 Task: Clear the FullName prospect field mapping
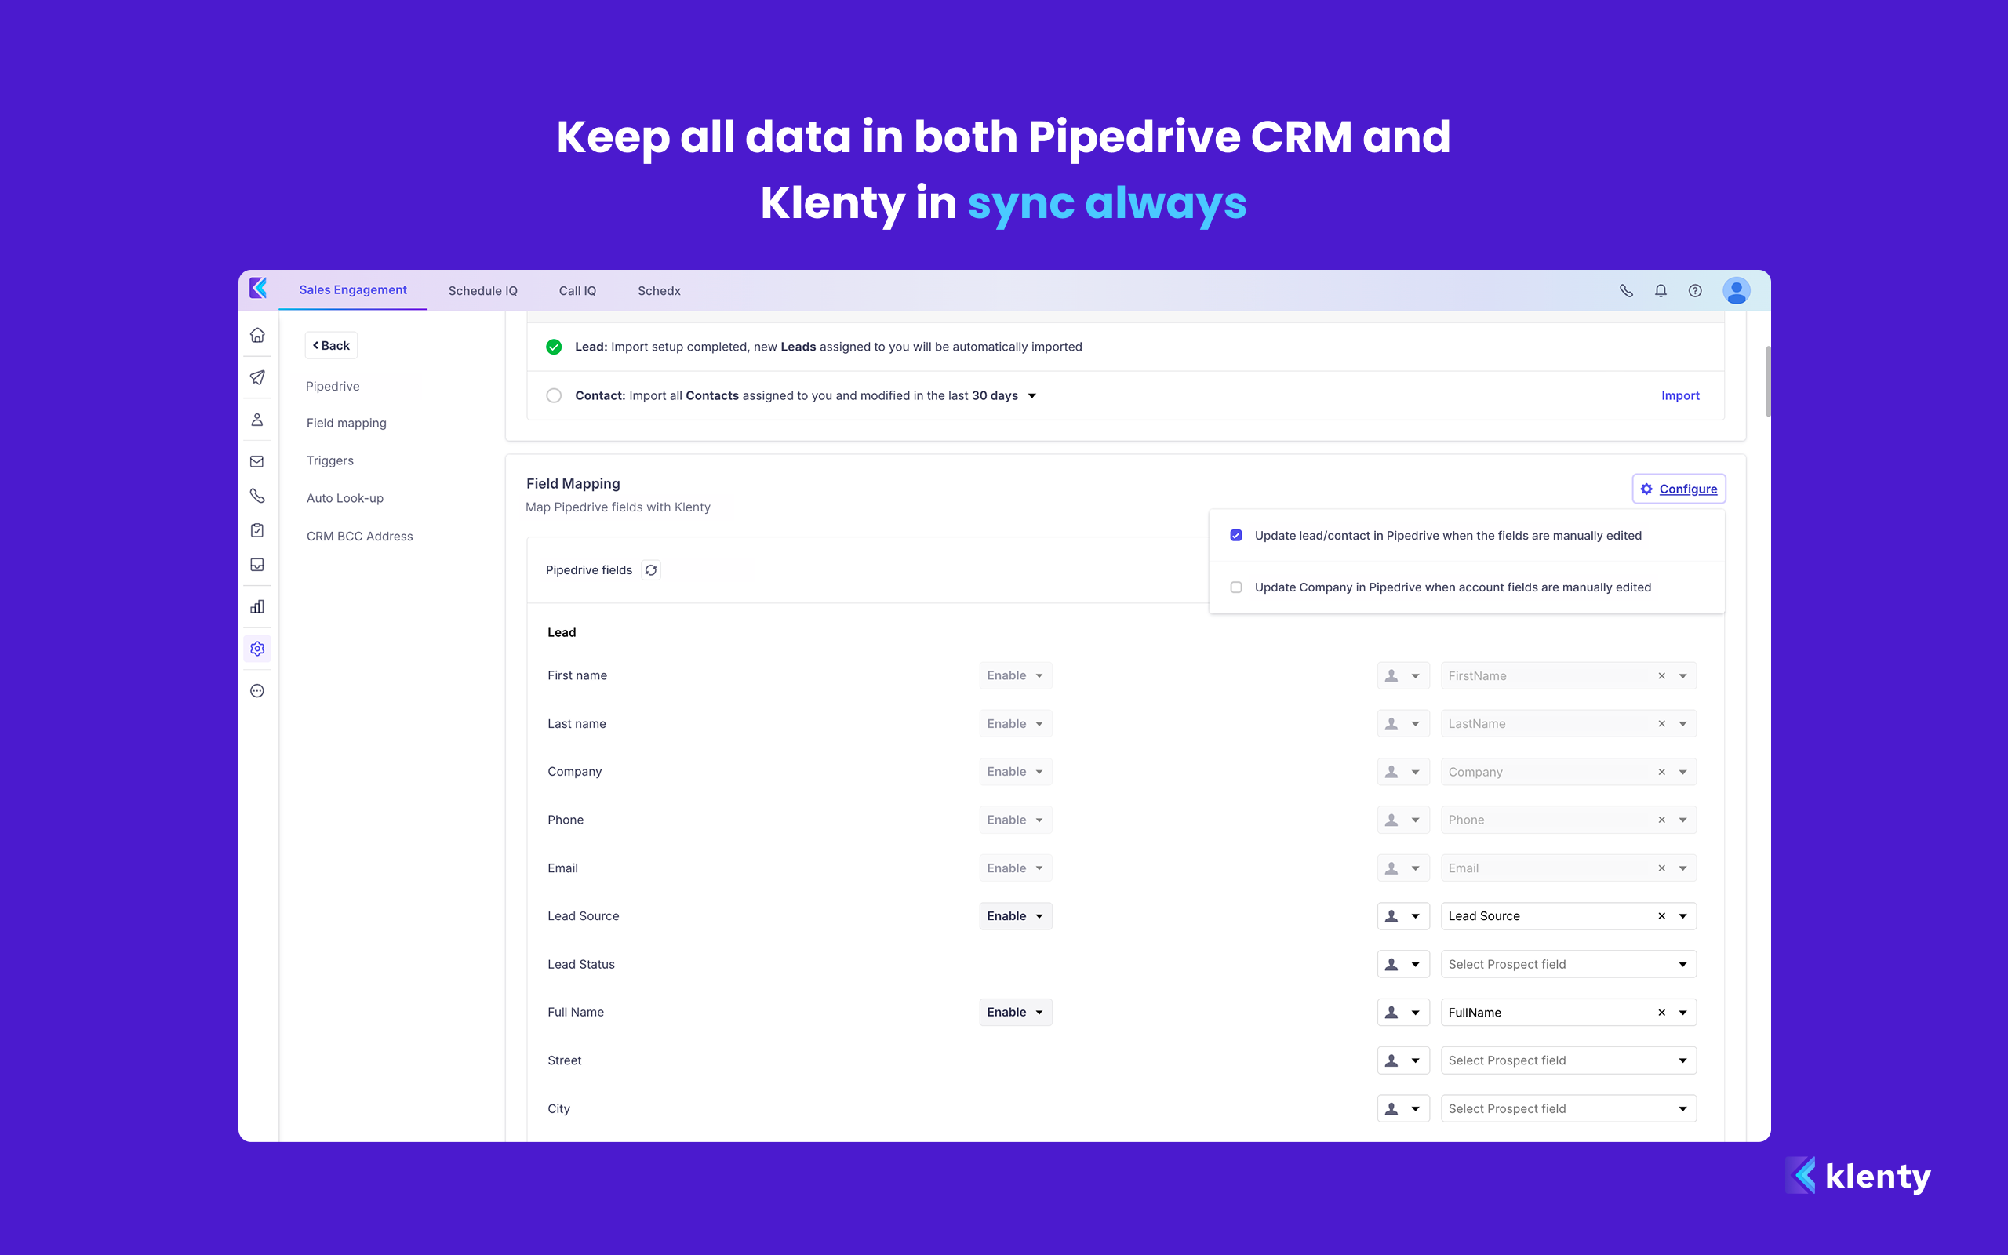point(1662,1013)
